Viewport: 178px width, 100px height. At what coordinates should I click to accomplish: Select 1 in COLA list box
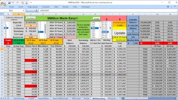tap(41, 34)
